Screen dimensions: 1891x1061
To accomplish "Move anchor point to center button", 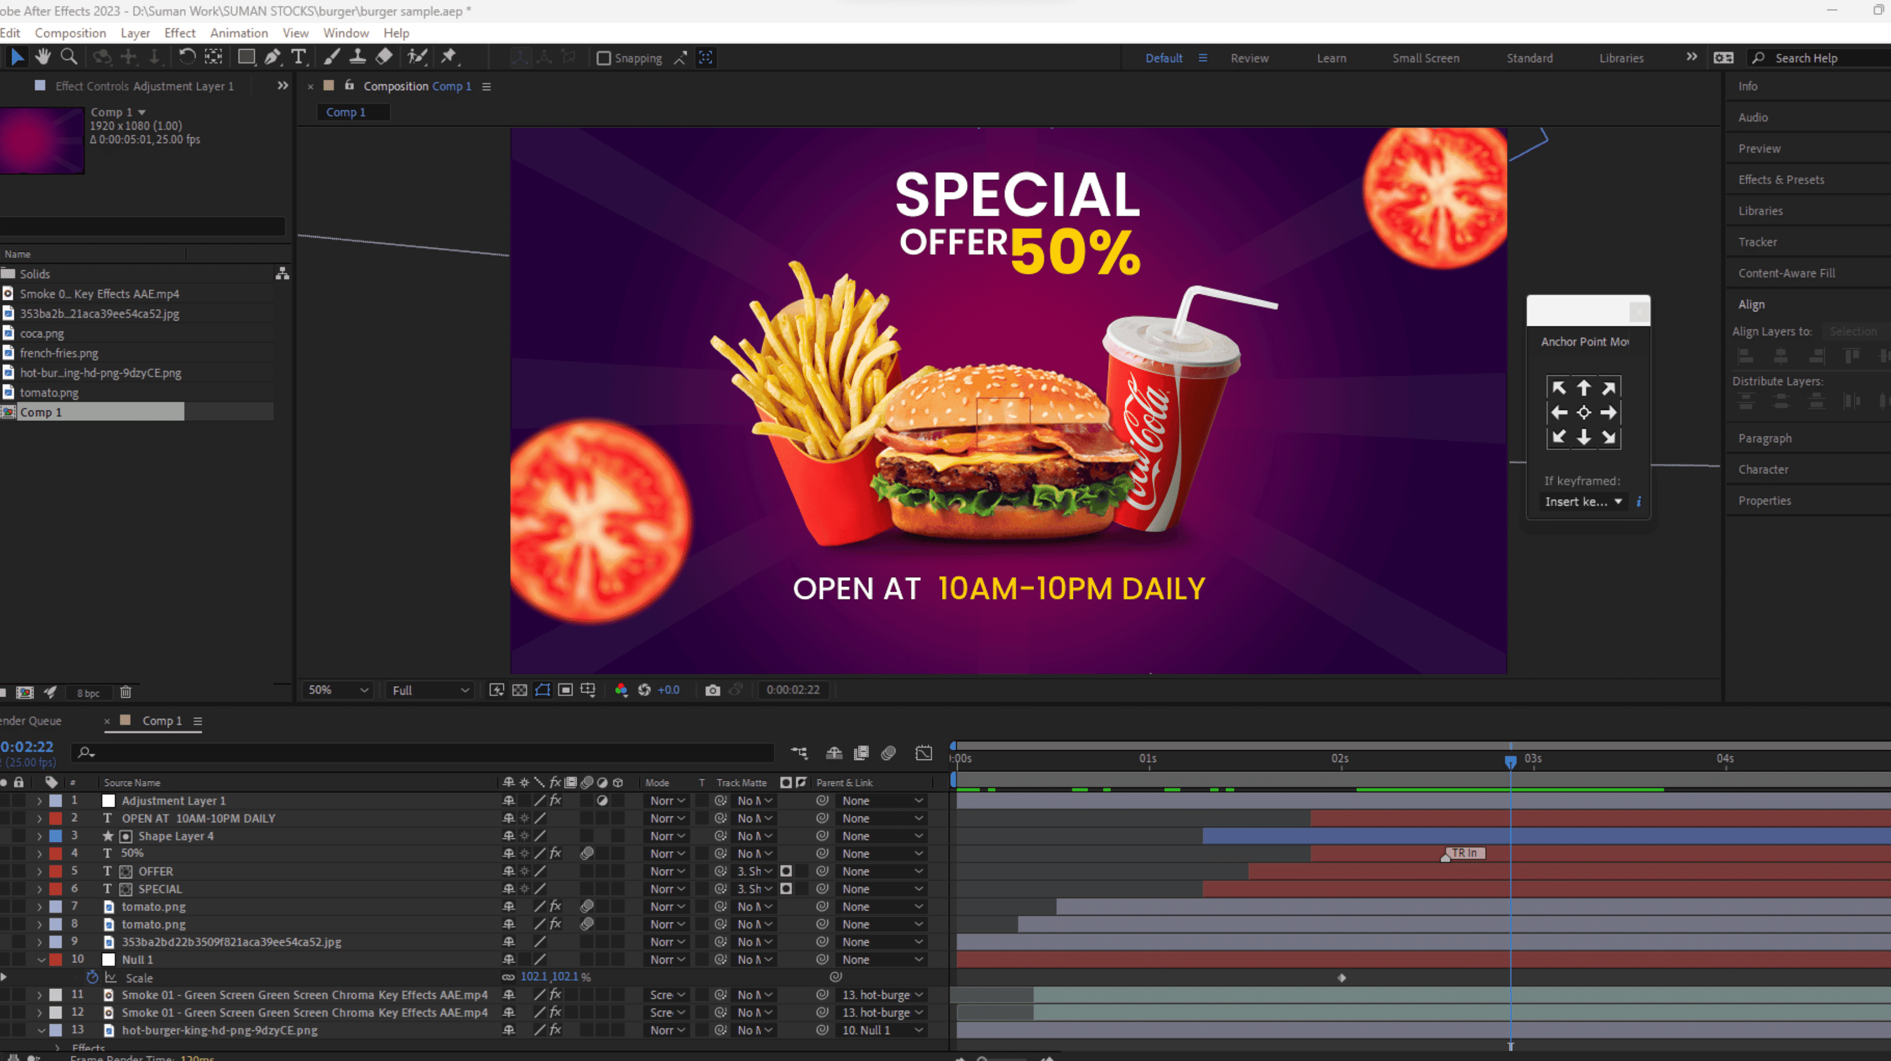I will tap(1583, 413).
